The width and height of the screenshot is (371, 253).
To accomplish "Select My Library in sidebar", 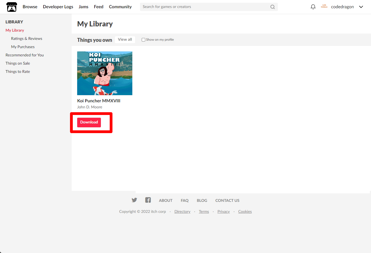I will 15,30.
